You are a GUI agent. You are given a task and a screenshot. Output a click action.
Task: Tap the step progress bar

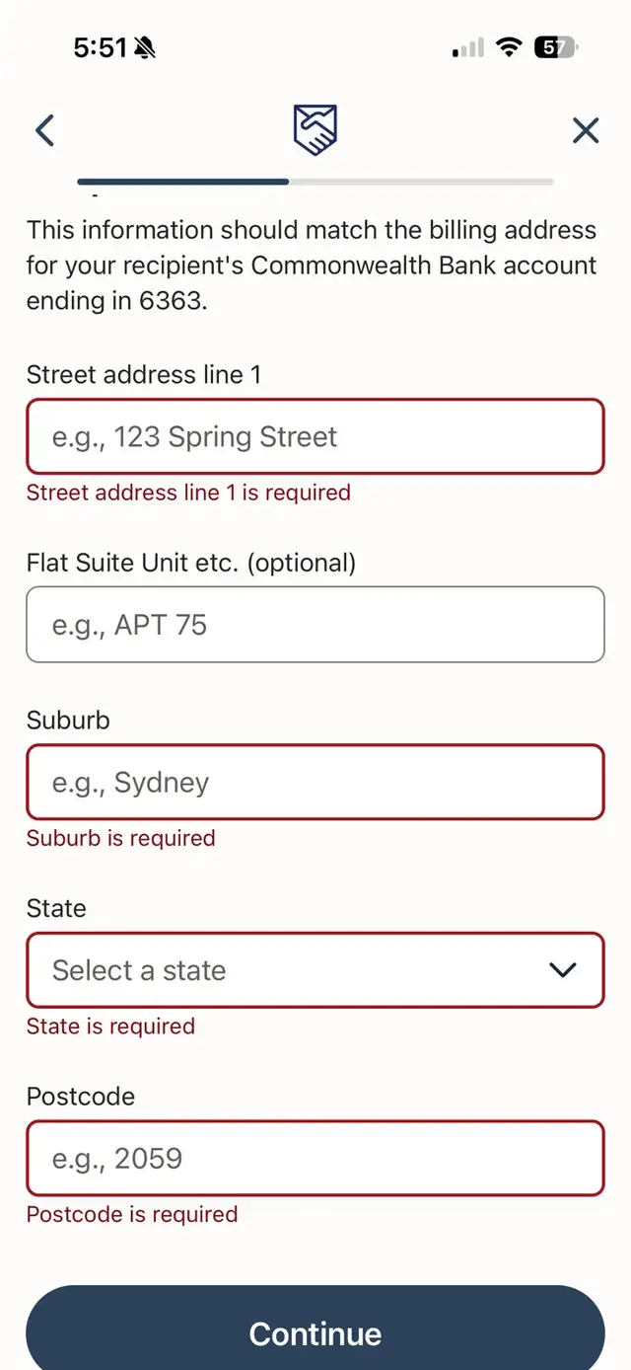coord(315,182)
